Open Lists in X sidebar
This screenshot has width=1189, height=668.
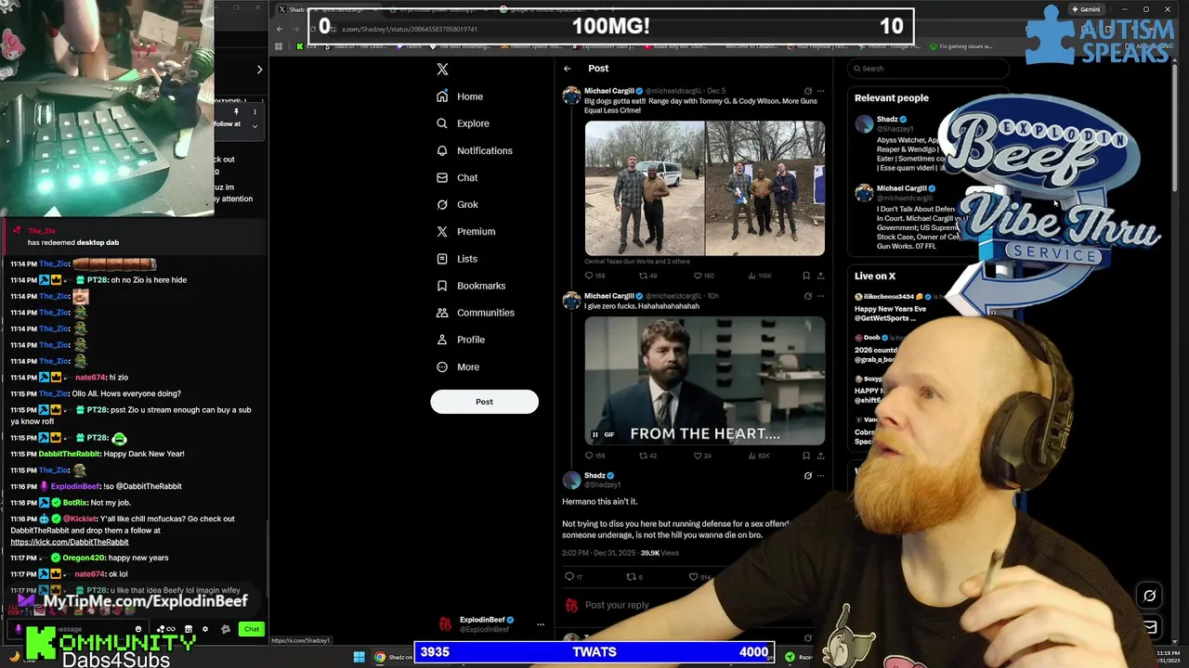456,259
